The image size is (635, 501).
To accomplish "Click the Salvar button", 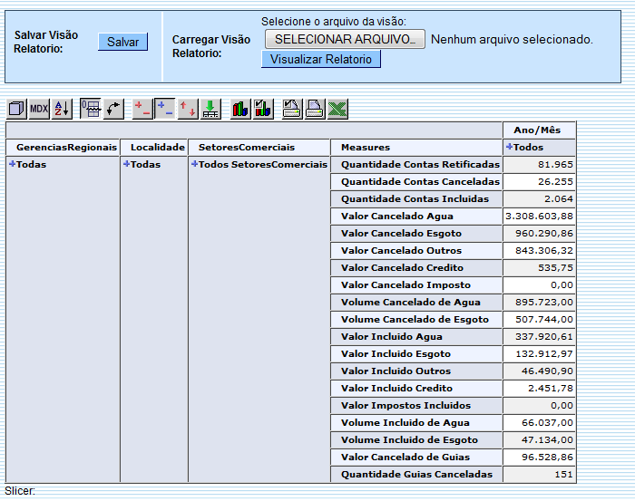I will tap(122, 42).
